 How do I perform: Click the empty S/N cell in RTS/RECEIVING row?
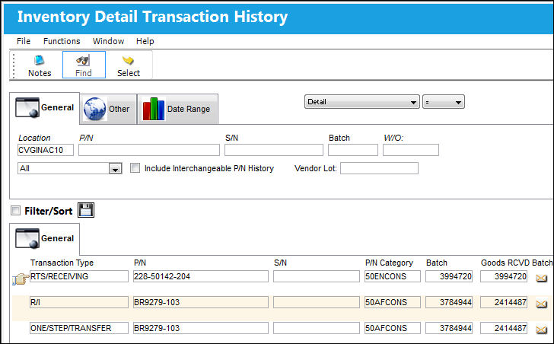click(317, 276)
